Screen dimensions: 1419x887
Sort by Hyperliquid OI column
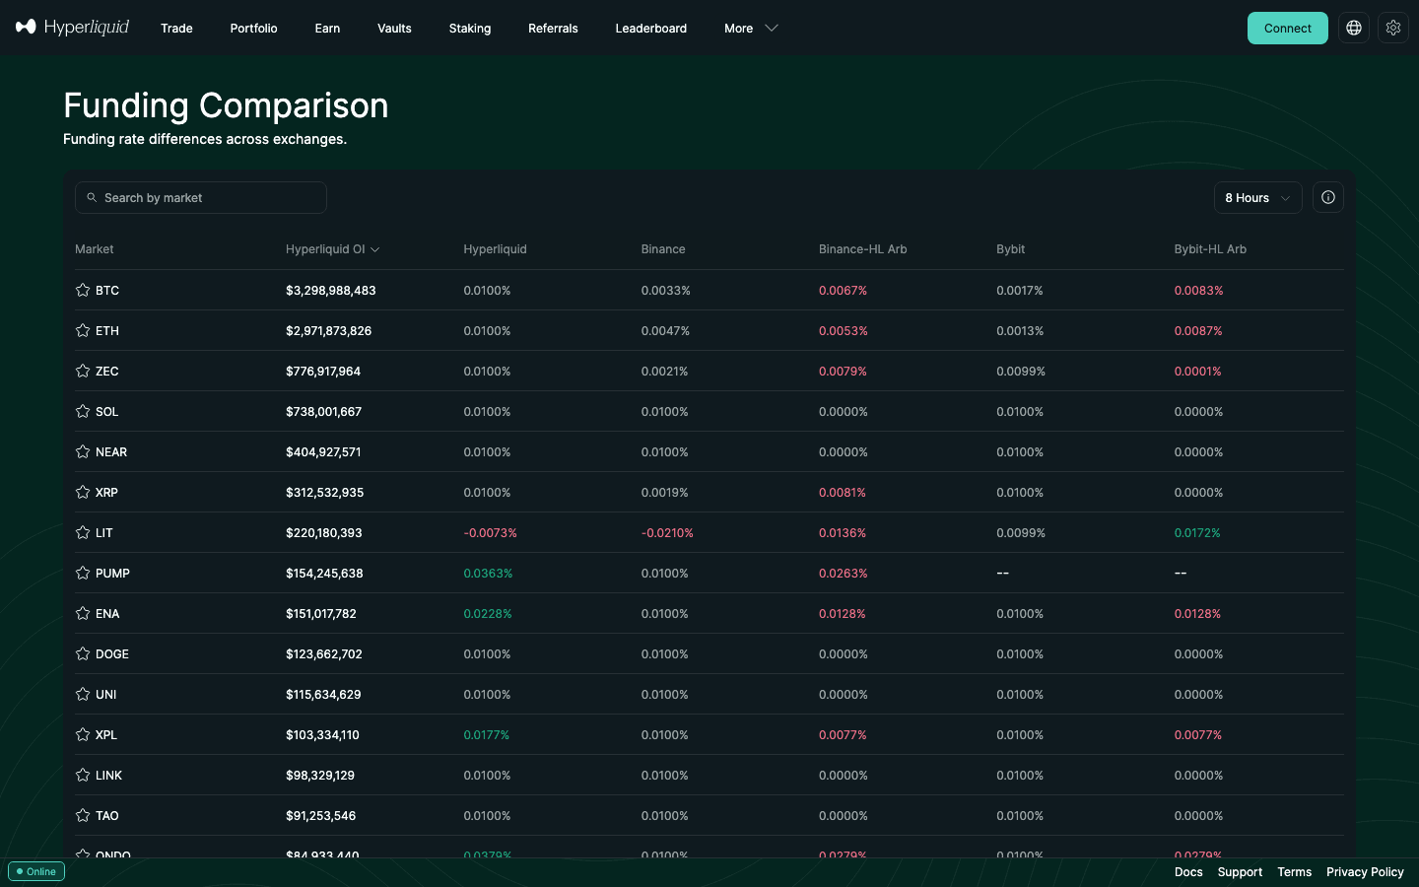332,249
